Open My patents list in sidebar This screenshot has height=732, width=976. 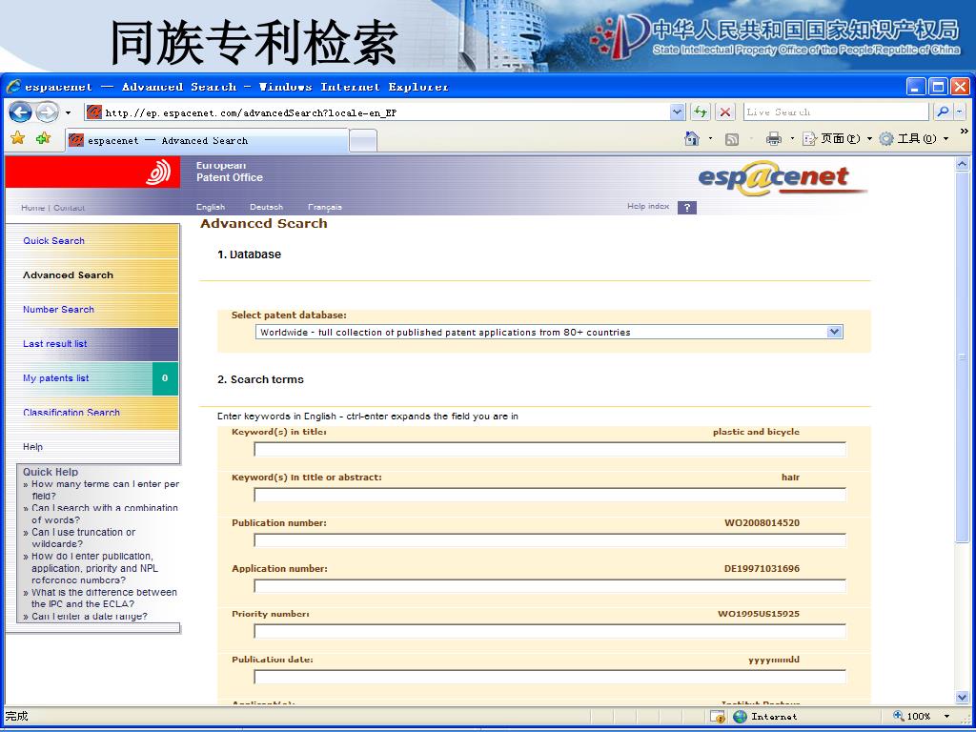[x=56, y=377]
